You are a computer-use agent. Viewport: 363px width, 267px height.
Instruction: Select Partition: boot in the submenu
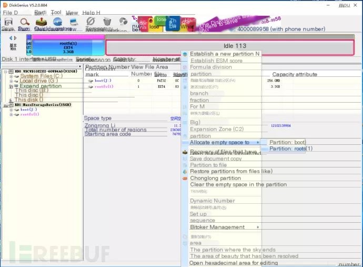pyautogui.click(x=287, y=142)
